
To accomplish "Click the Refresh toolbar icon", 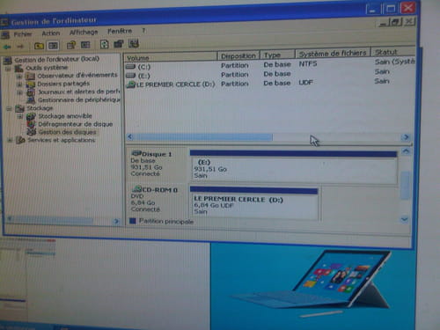I will click(104, 44).
